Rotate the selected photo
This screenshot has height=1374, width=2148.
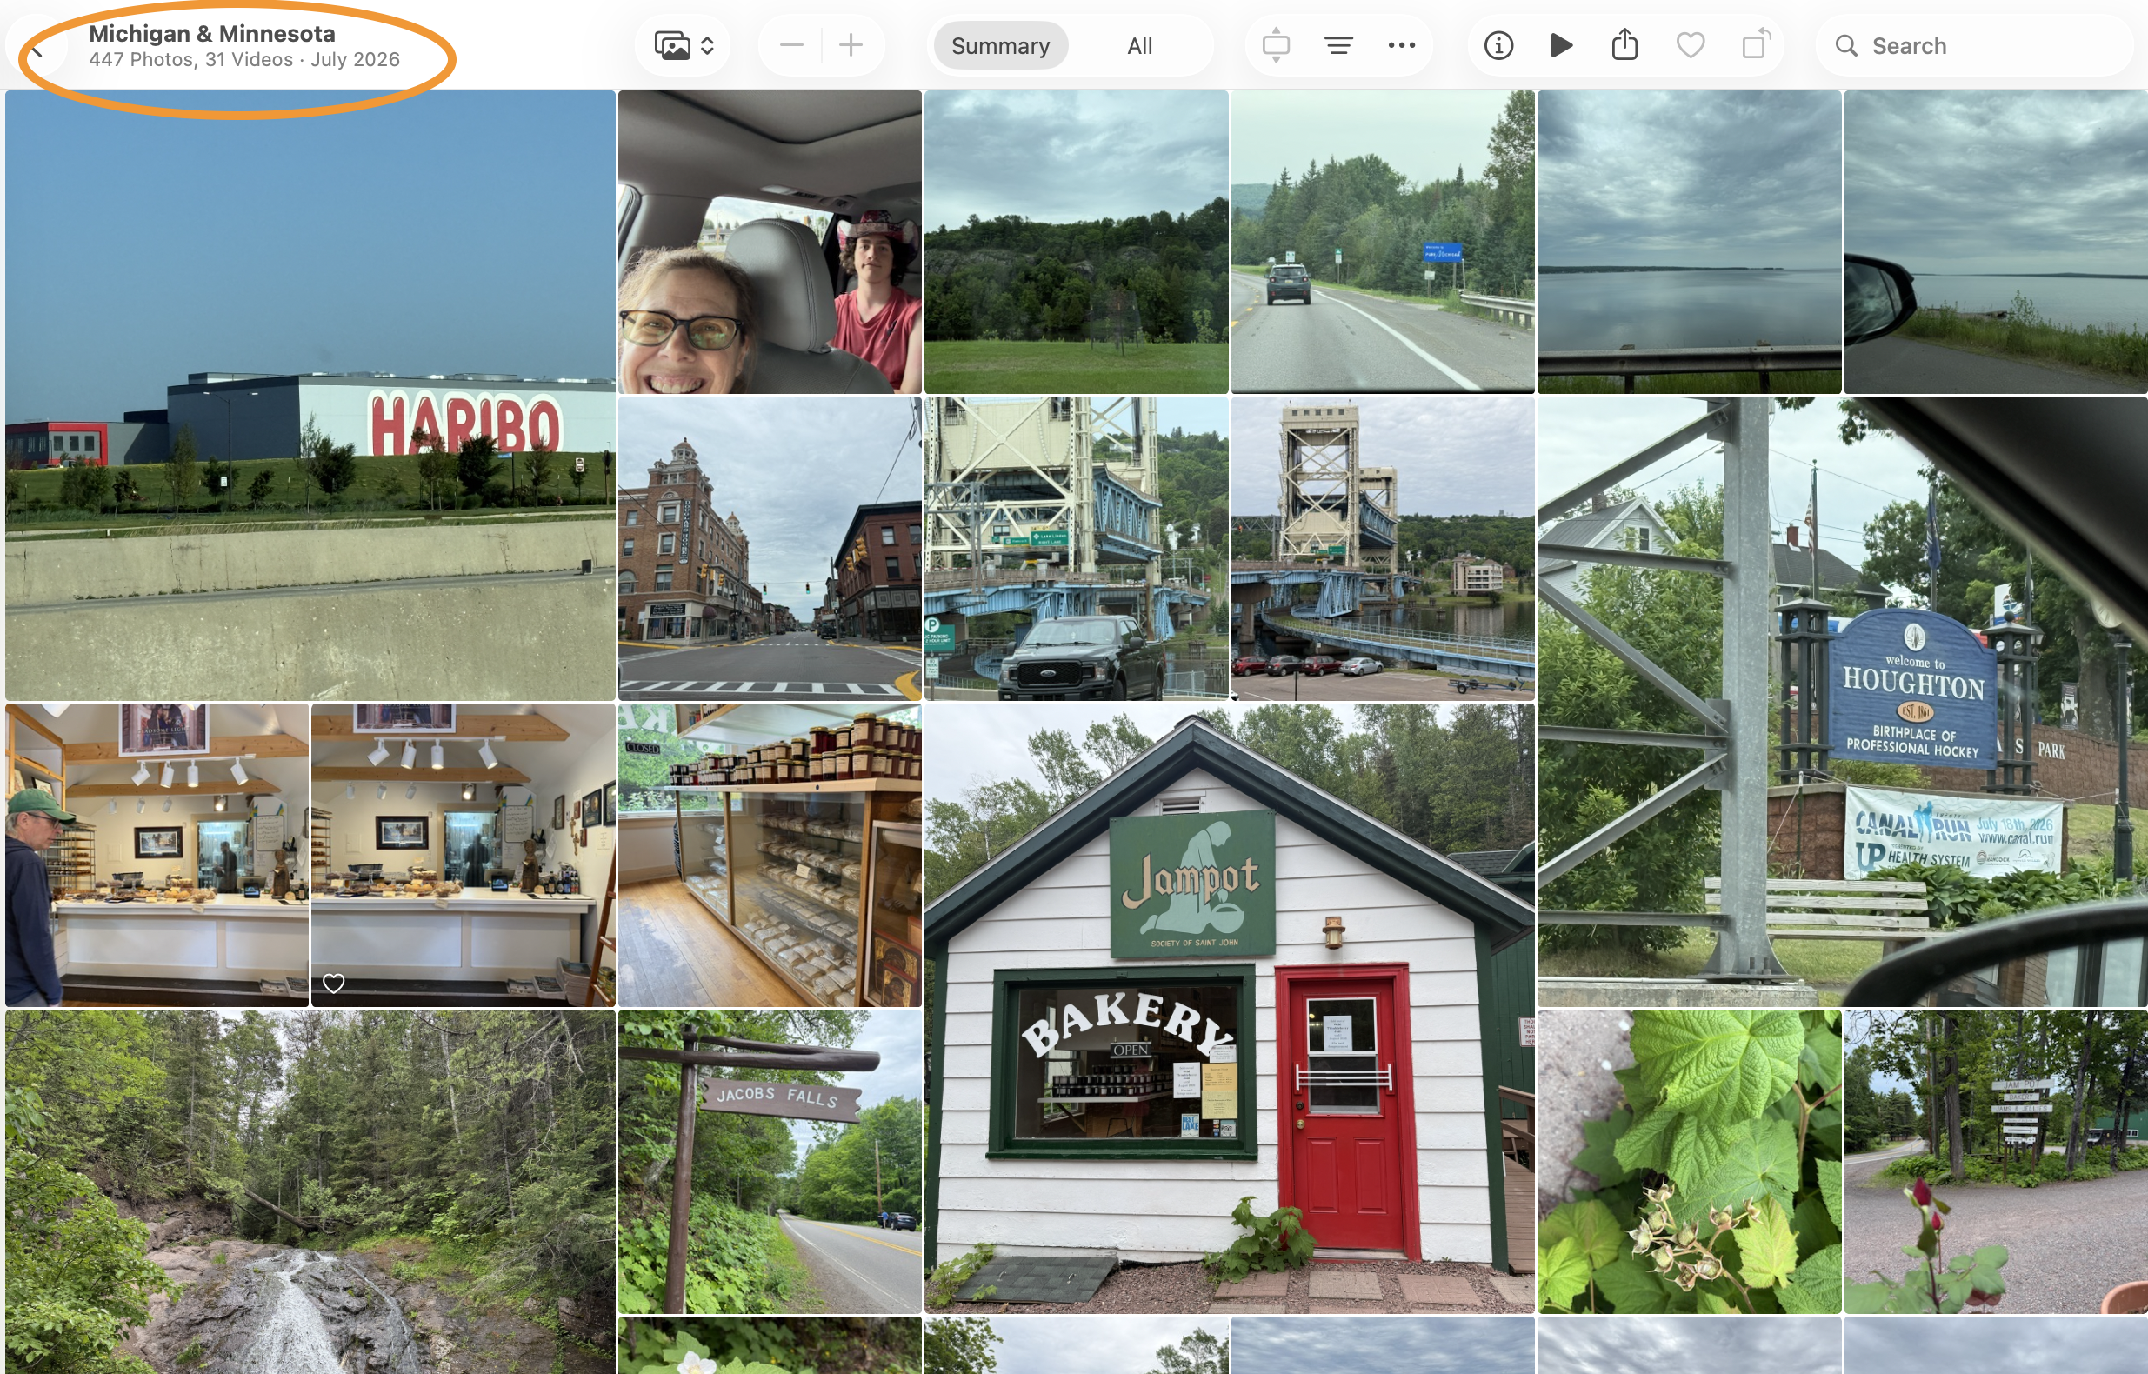pos(1756,44)
